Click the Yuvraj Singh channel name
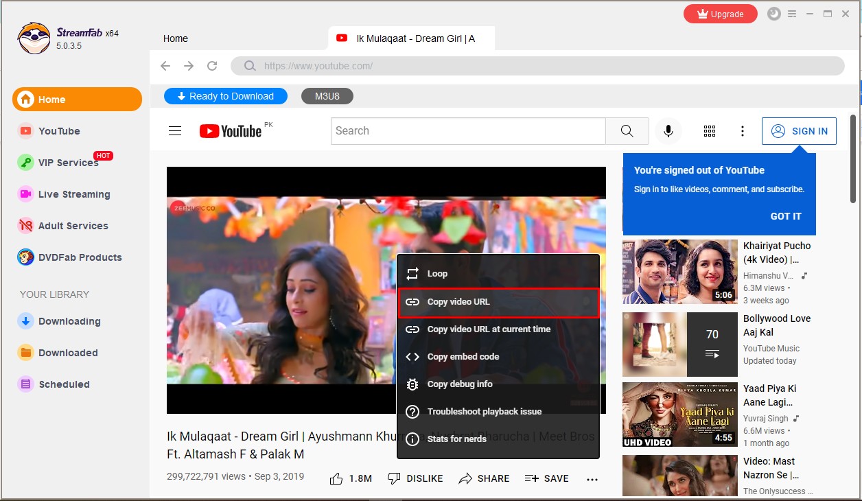The height and width of the screenshot is (501, 862). coord(766,419)
